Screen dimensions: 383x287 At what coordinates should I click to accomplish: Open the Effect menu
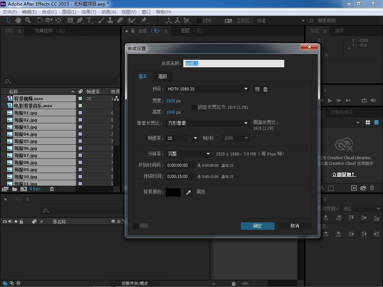pos(89,12)
